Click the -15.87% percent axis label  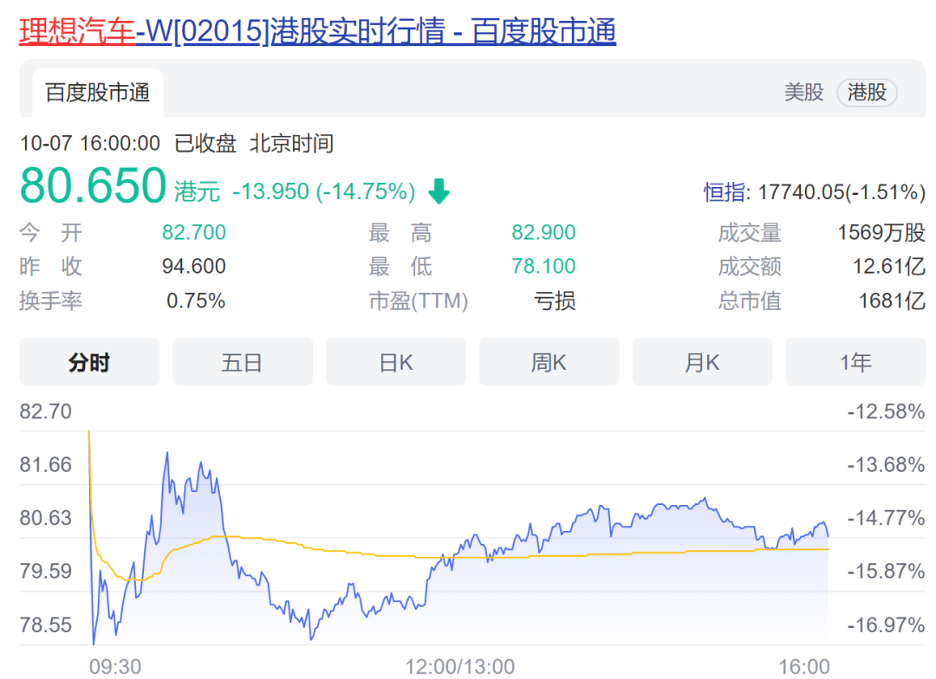[886, 571]
